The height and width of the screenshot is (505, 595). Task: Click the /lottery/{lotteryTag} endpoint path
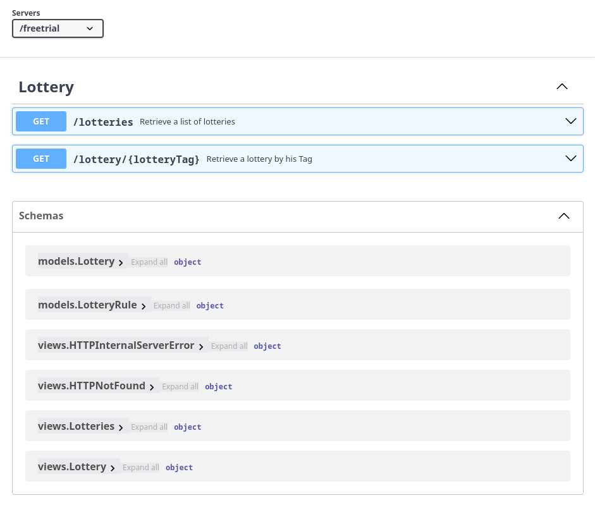136,159
